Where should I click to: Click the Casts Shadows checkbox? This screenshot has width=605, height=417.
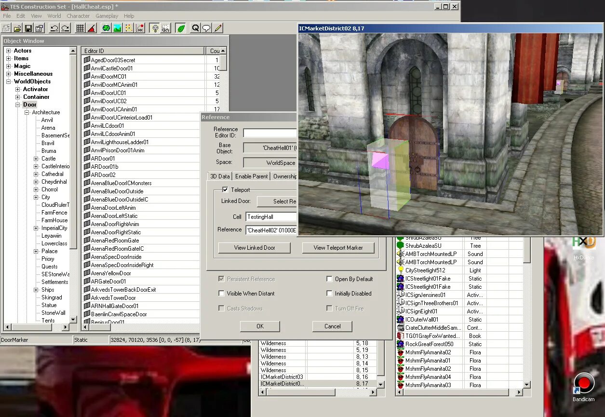[221, 309]
